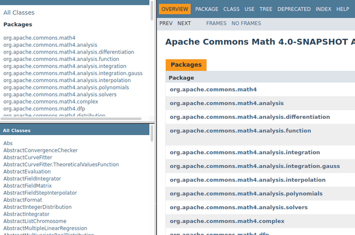Open the INDEX page
The image size is (355, 235).
(x=323, y=9)
